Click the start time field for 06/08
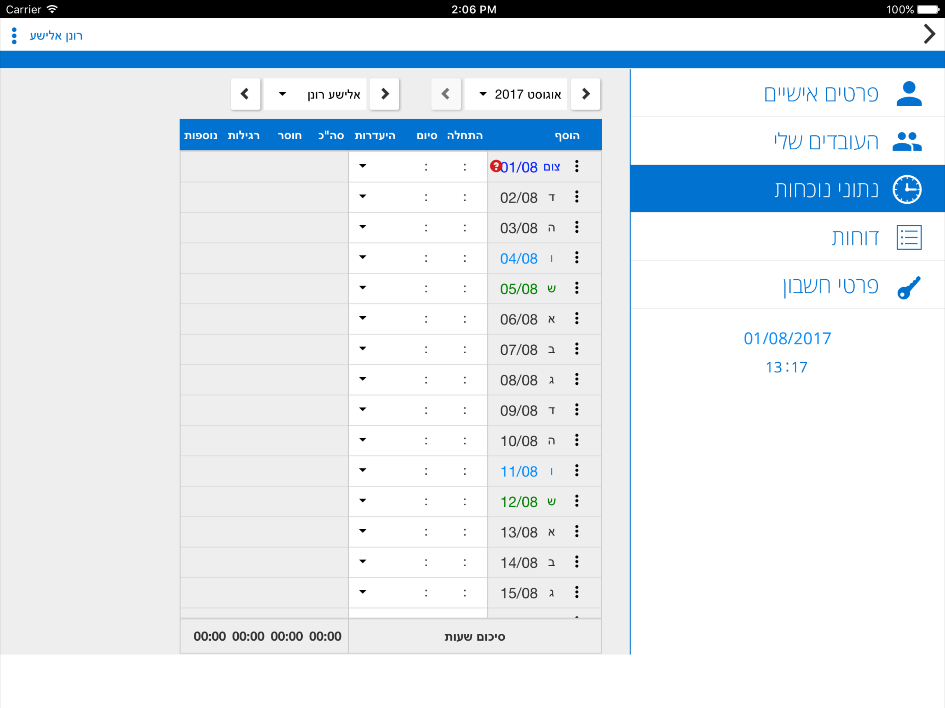Screen dimensions: 945x708 pos(465,319)
